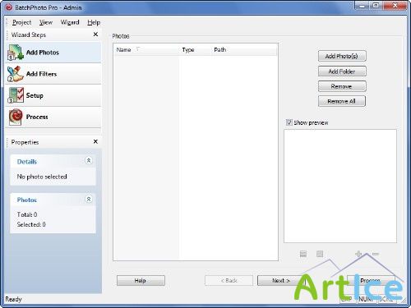Collapse the Photos section chevron in Properties
The image size is (411, 308).
pyautogui.click(x=89, y=199)
